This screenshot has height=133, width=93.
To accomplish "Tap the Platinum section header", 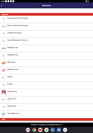I will coord(47,14).
